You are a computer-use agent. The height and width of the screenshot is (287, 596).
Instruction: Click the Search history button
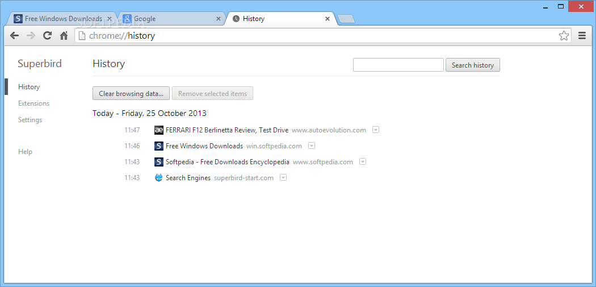click(472, 65)
